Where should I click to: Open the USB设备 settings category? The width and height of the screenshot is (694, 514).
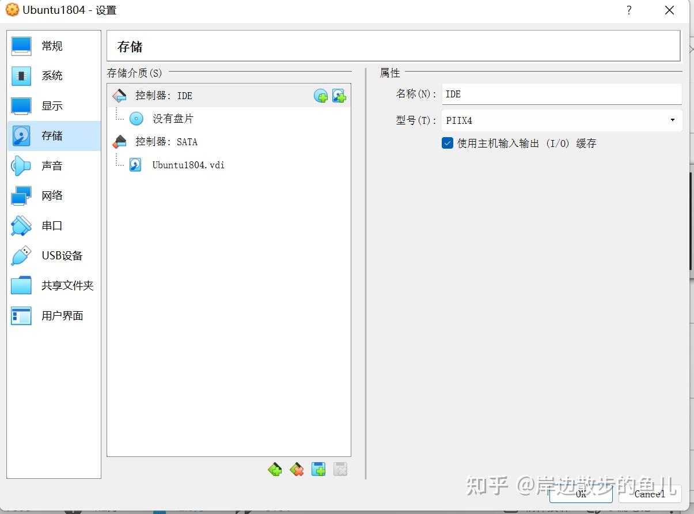coord(54,256)
